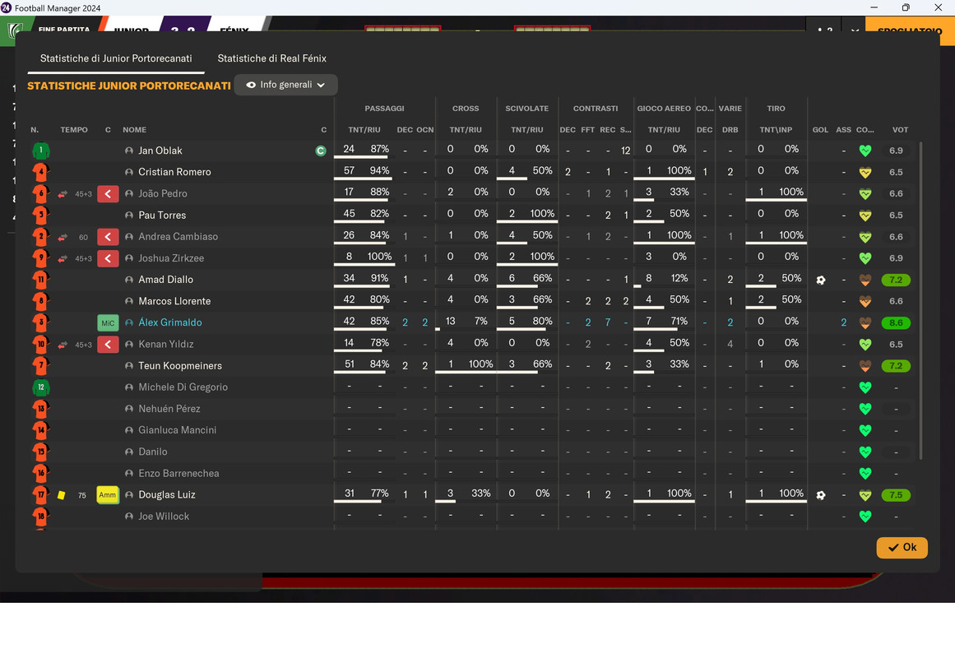Click the Enzo Barrenechea player name
This screenshot has width=955, height=658.
point(178,474)
